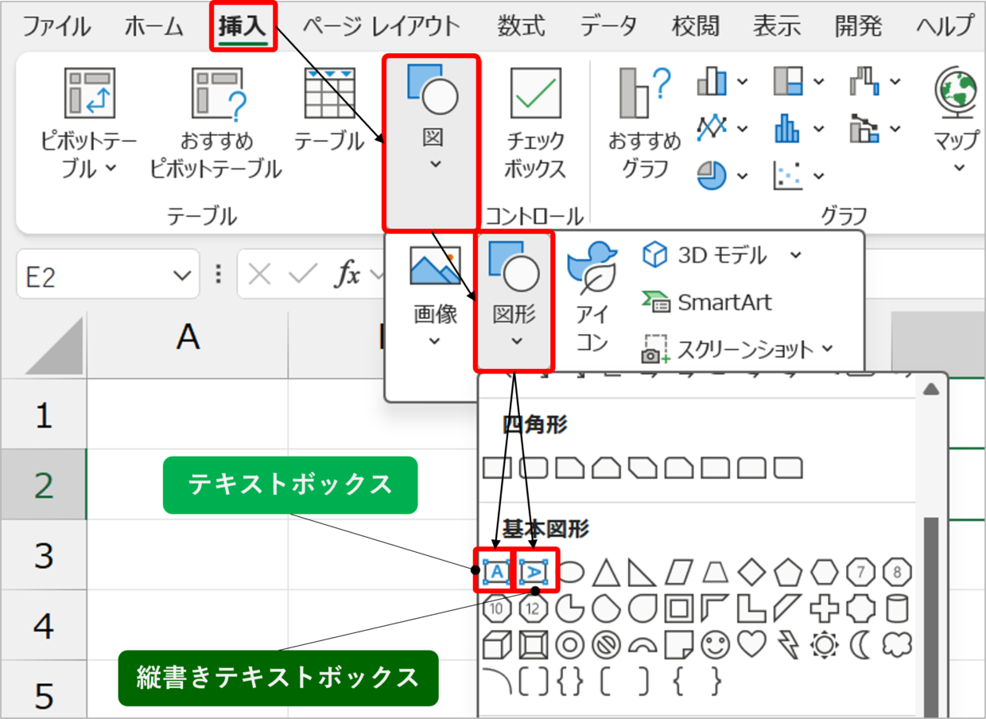Insert the cylinder shape

tap(898, 608)
